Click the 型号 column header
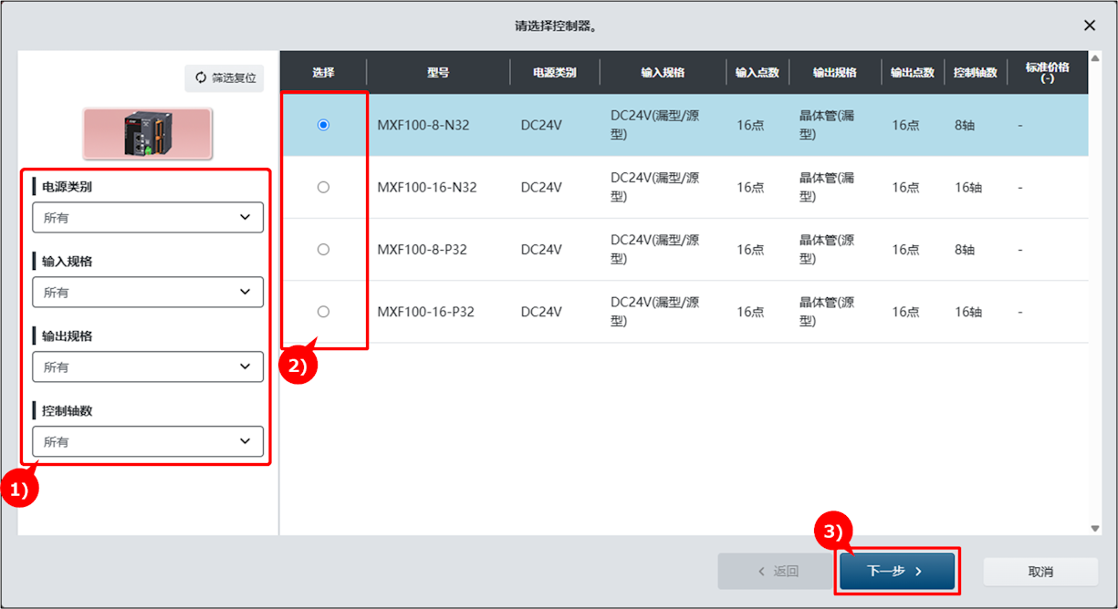This screenshot has height=609, width=1118. 438,73
